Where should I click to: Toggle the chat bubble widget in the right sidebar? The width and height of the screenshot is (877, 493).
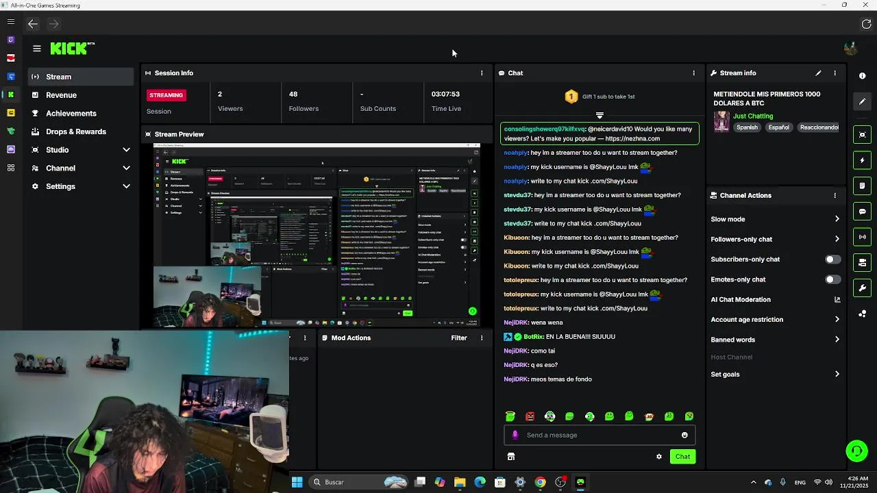(x=863, y=212)
